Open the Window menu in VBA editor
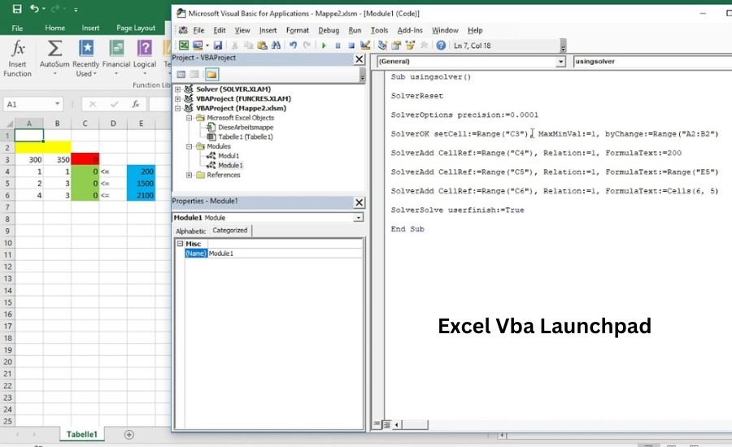Image resolution: width=732 pixels, height=447 pixels. click(x=445, y=30)
